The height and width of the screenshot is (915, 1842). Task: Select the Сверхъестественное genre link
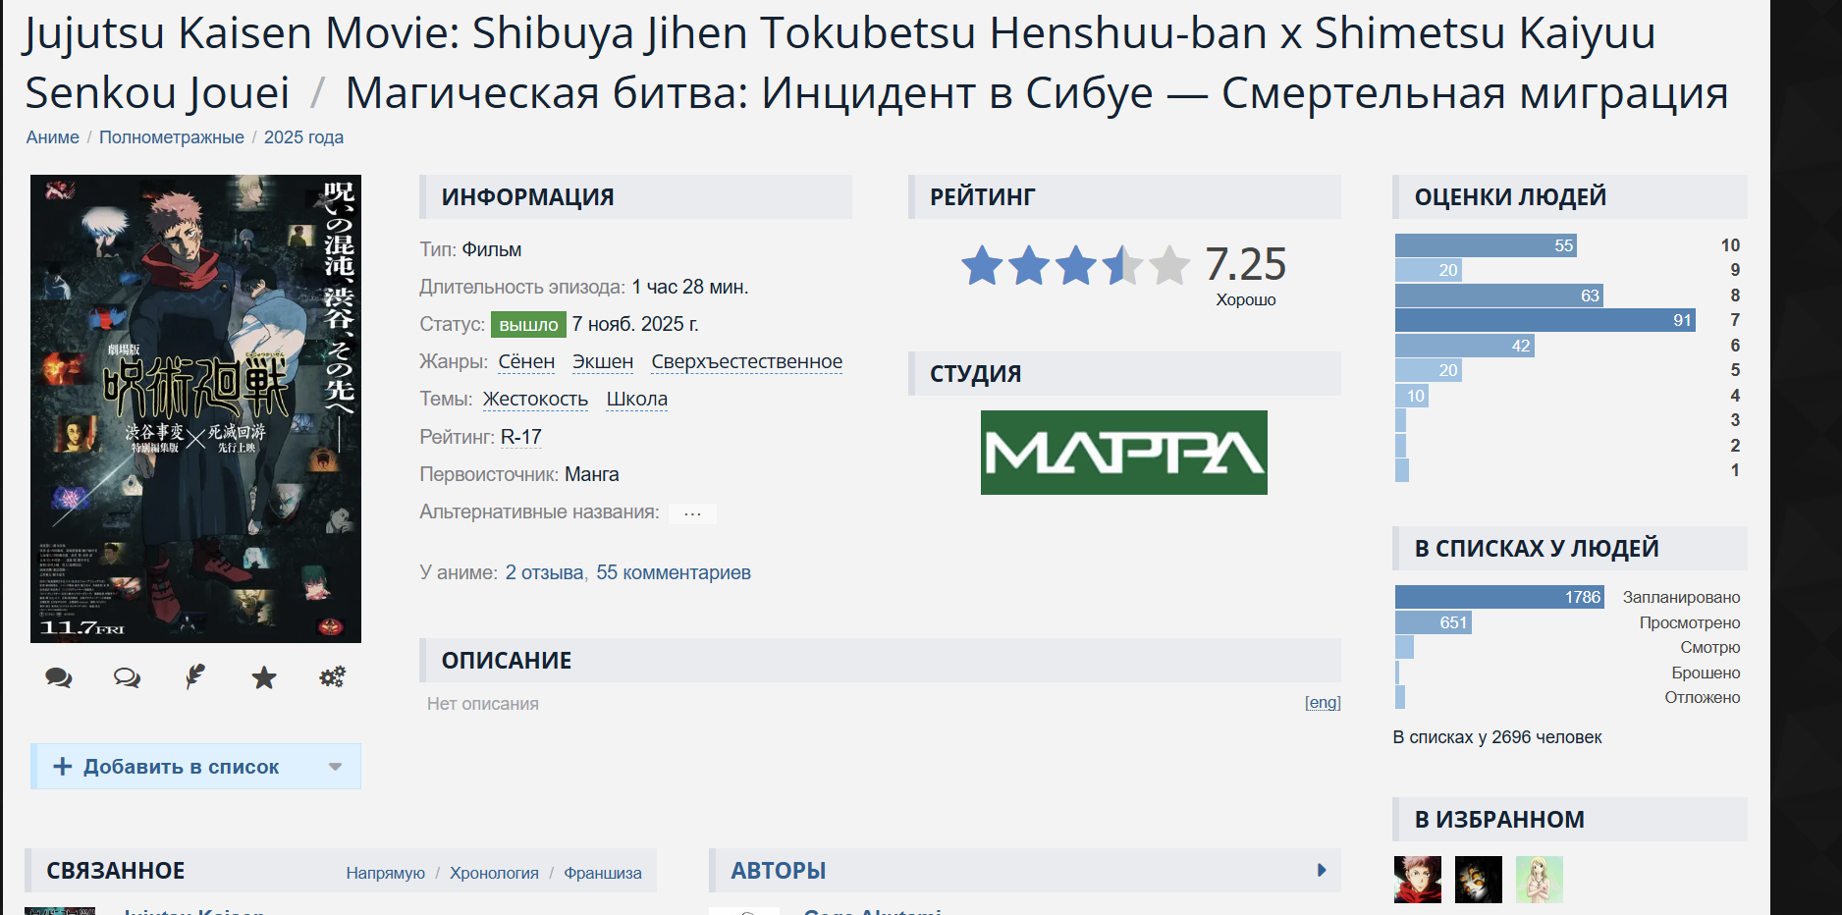pyautogui.click(x=747, y=362)
